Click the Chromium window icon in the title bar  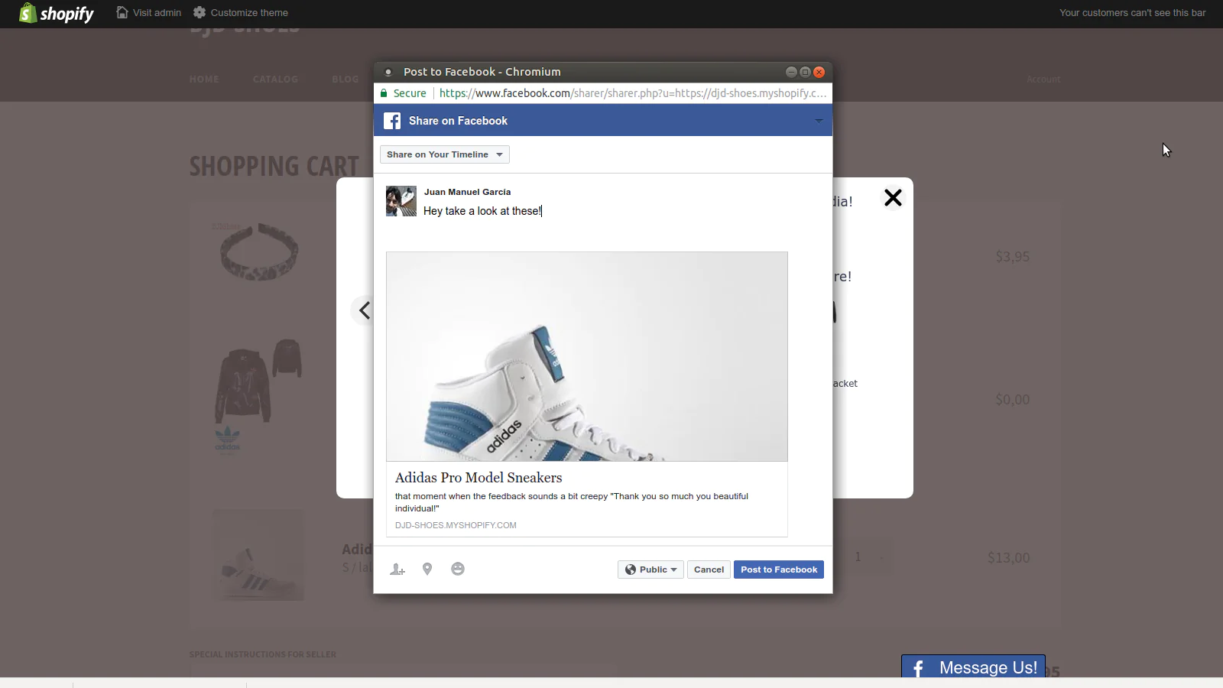tap(388, 72)
